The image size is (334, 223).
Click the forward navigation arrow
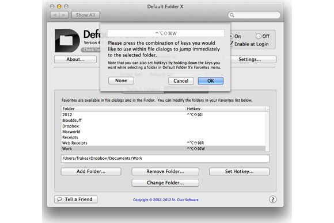64,15
